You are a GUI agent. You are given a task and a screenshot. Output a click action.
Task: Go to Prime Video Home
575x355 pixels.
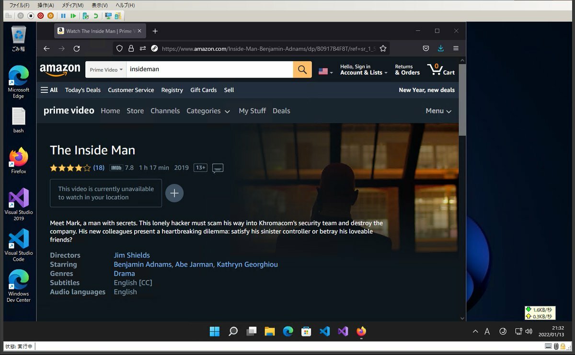(110, 111)
